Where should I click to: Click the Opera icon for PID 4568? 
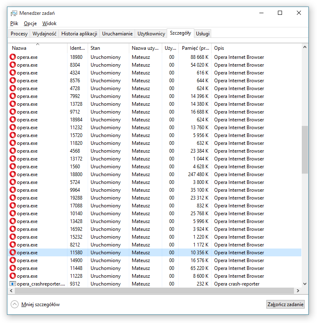(13, 151)
